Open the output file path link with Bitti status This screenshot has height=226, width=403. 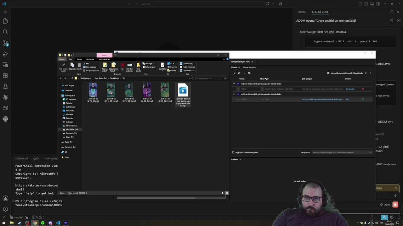tap(322, 100)
